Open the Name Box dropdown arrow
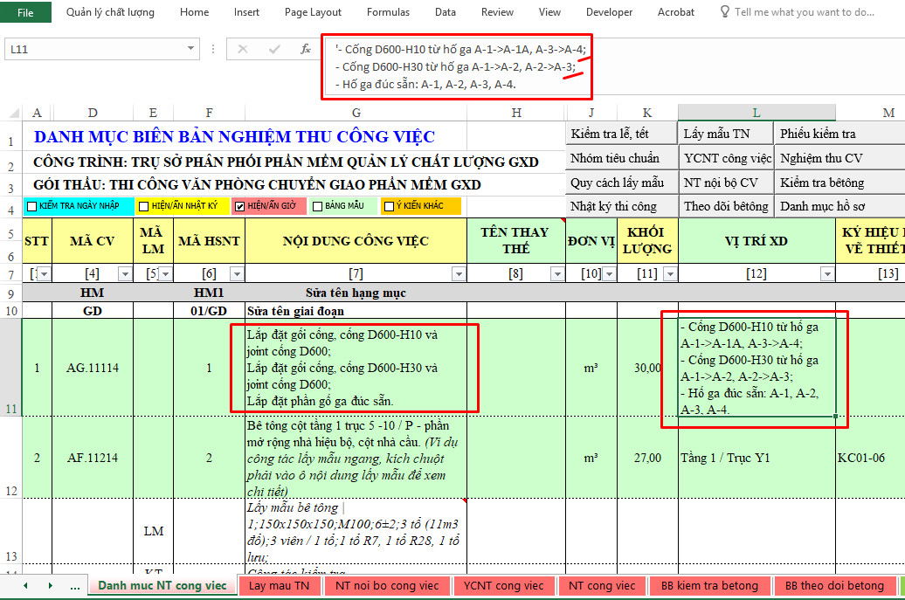Viewport: 905px width, 600px height. (x=204, y=51)
